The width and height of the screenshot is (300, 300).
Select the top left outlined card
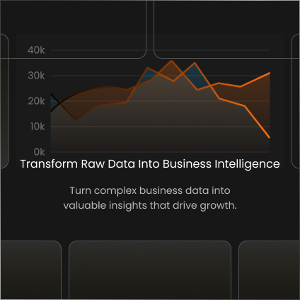[73, 29]
